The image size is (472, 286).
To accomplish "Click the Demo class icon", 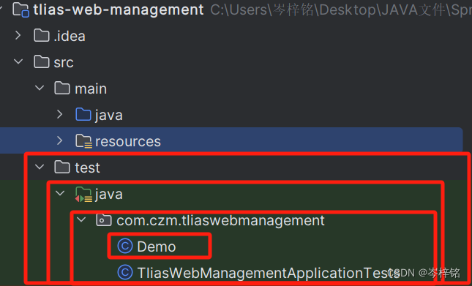I will 125,247.
